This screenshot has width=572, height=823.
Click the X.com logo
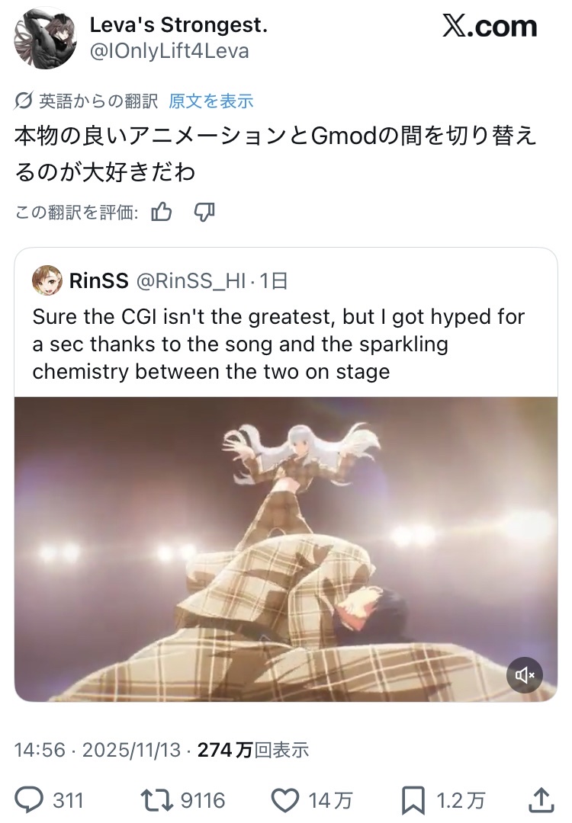490,26
